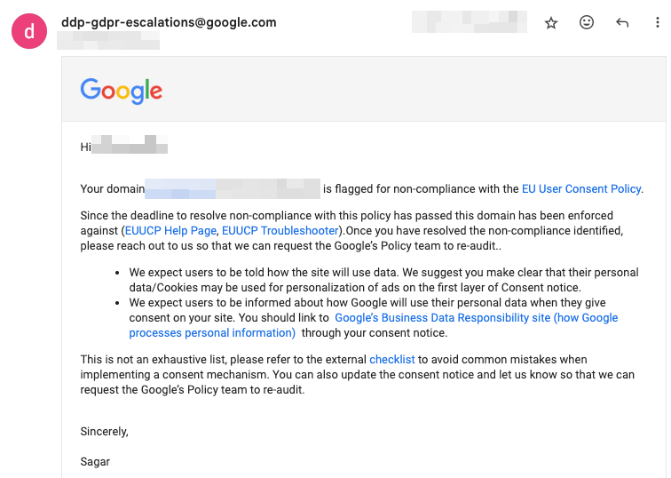The image size is (671, 478).
Task: Click the blurred domain name in the first sentence
Action: coord(232,188)
